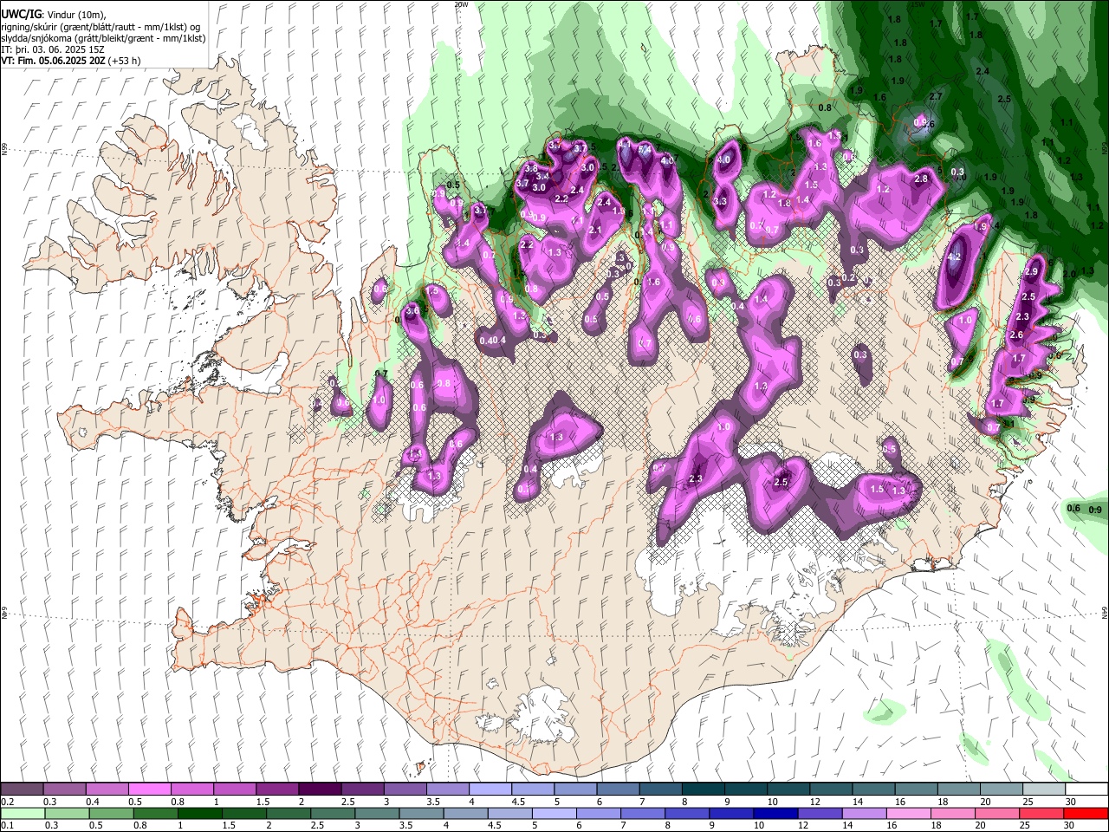Pick the pale grey snow swatch between 25 and 30
This screenshot has width=1109, height=832.
(1043, 790)
